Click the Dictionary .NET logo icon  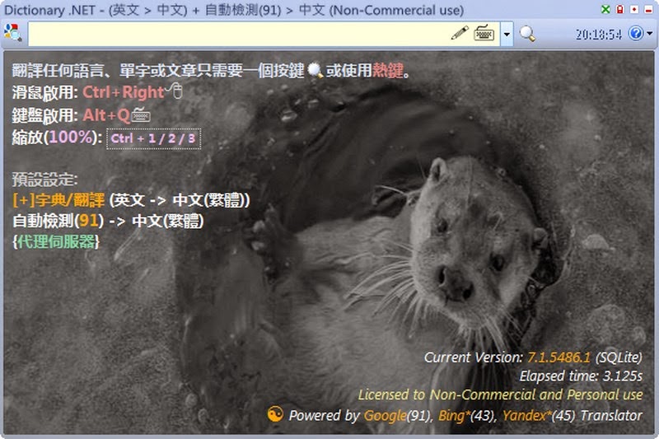[12, 32]
